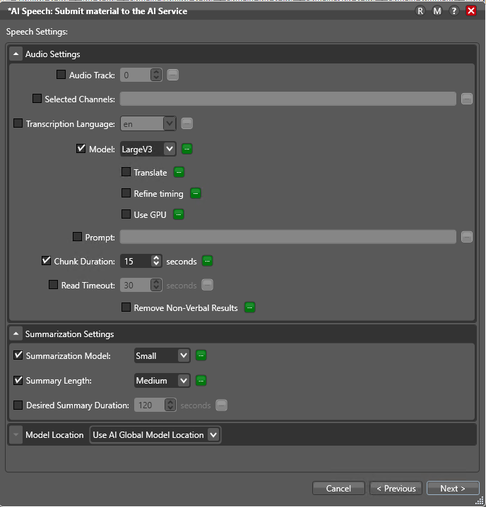Enable the Transcription Language checkbox
486x507 pixels.
(18, 123)
